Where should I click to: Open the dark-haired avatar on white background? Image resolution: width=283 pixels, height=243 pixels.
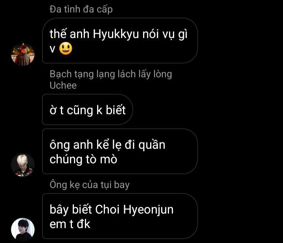click(23, 230)
